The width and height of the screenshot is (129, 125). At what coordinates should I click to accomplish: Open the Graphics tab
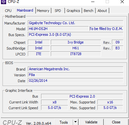(x=73, y=11)
